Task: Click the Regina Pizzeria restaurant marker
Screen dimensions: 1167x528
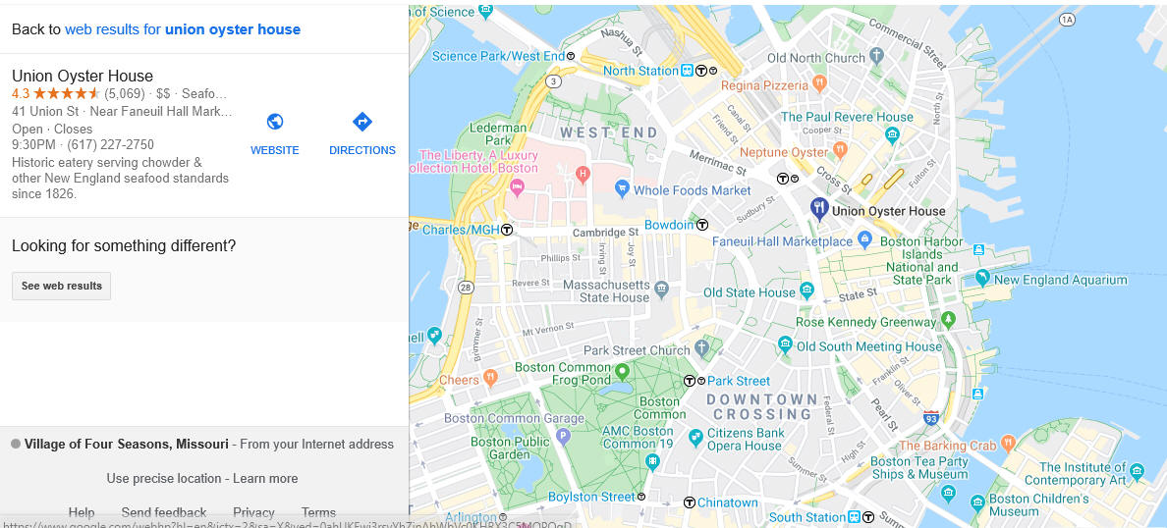Action: (819, 82)
